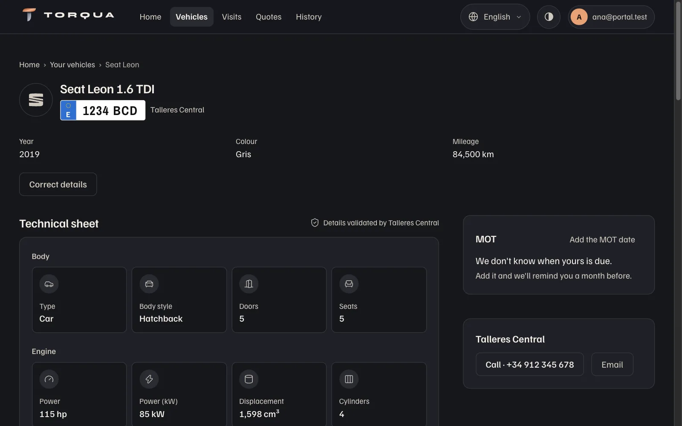682x426 pixels.
Task: Click the Cylinders card icon
Action: pos(349,379)
